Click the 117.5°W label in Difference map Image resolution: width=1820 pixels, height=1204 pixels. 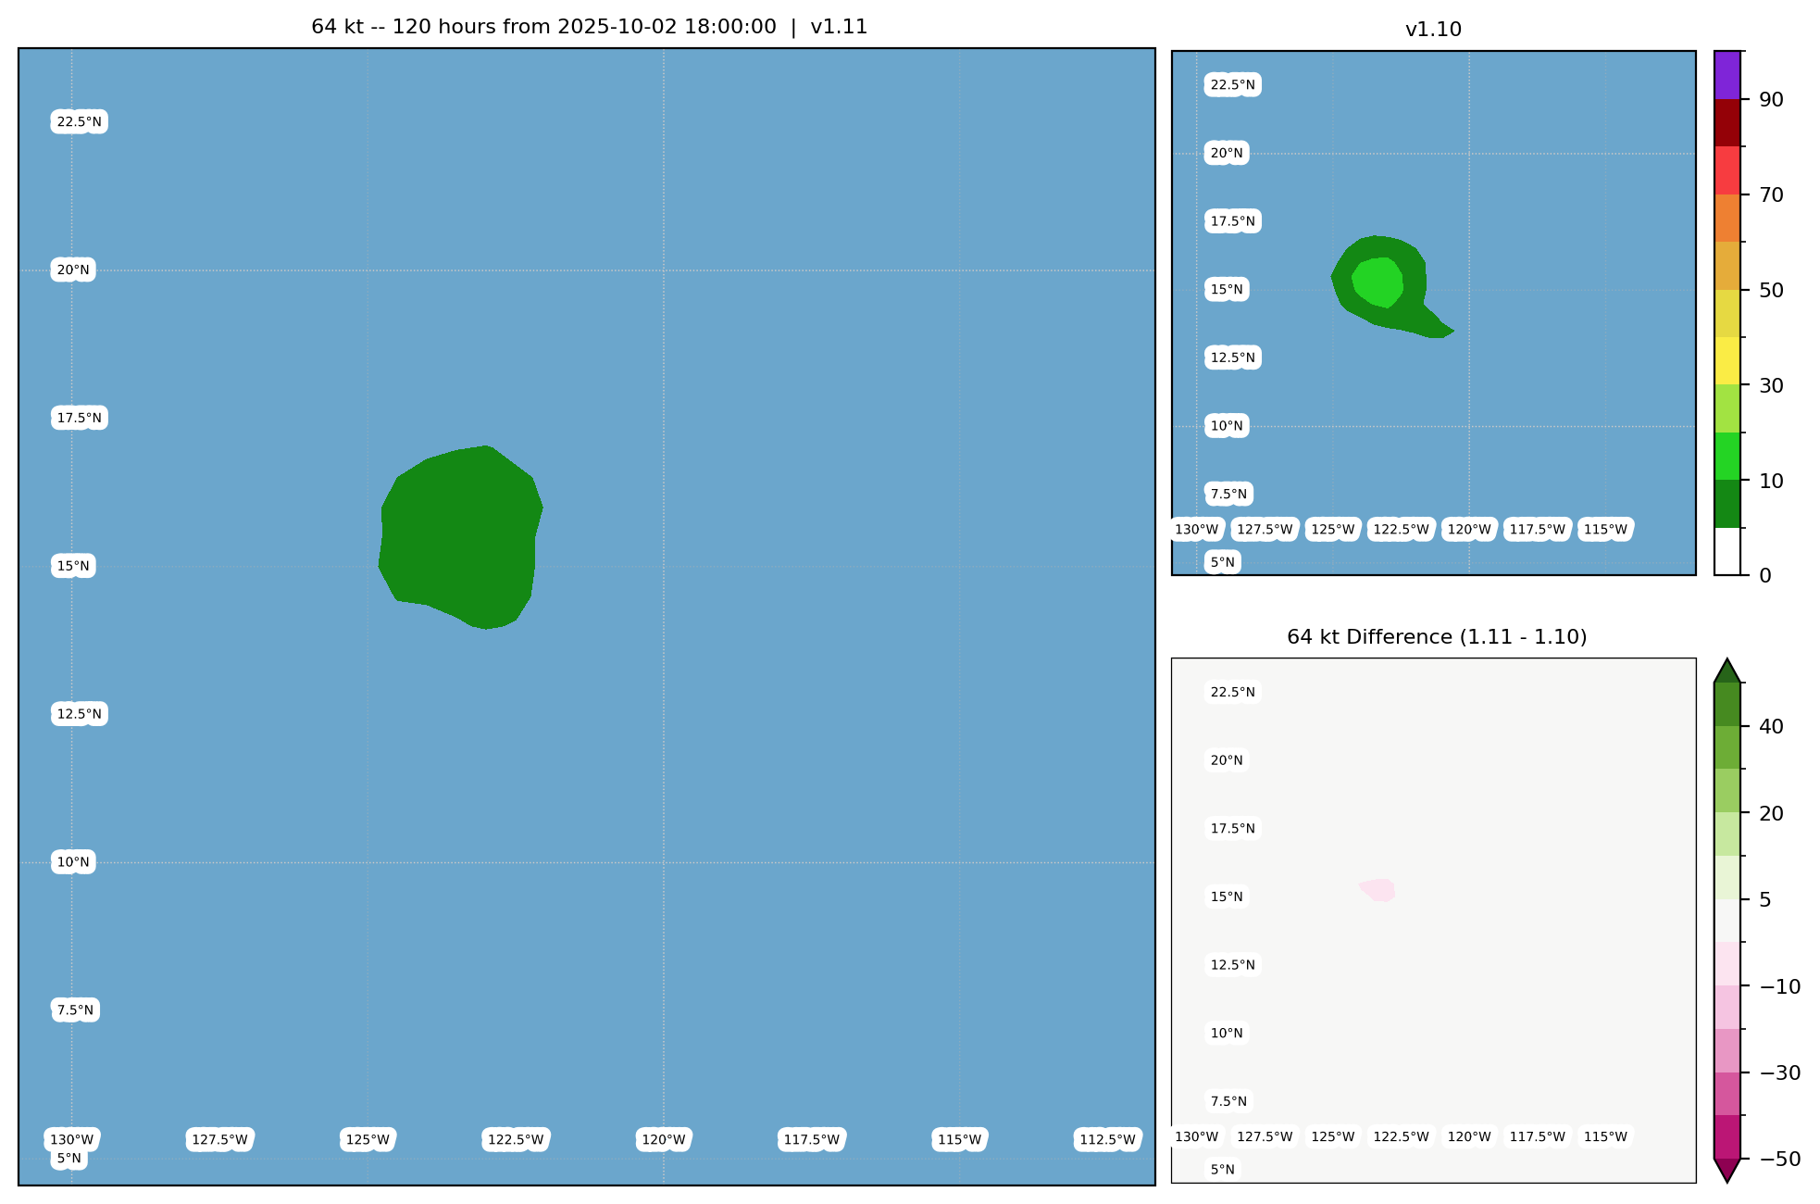click(x=1537, y=1137)
